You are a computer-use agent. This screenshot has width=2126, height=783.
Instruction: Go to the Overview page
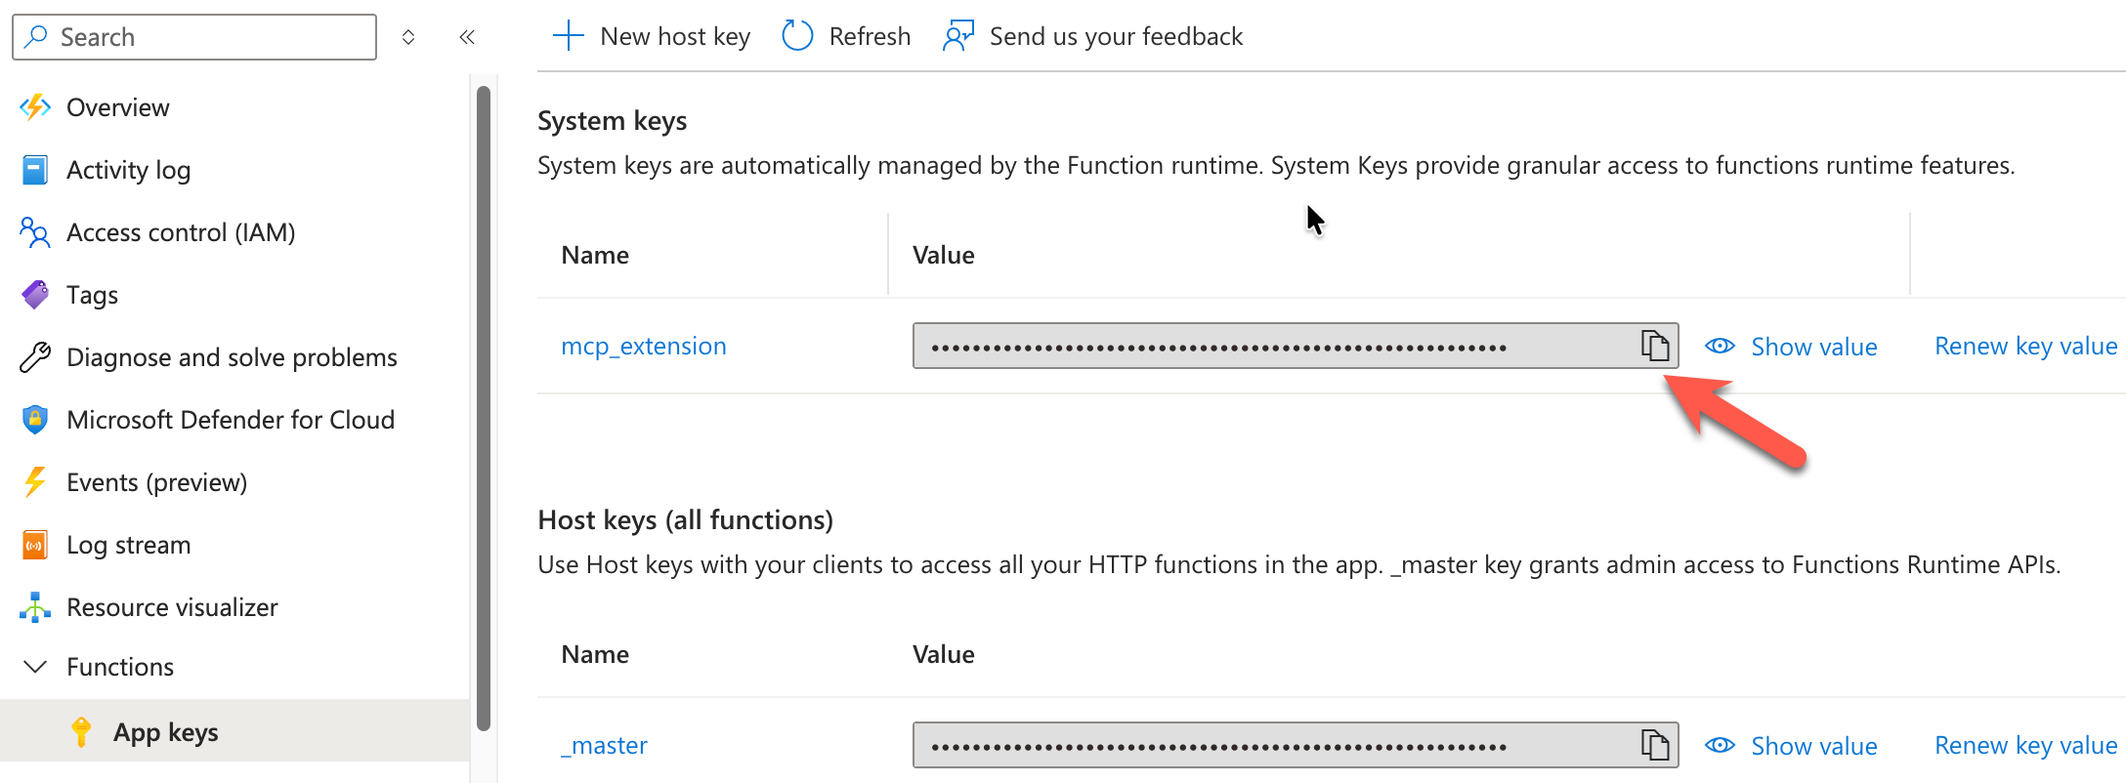point(117,107)
